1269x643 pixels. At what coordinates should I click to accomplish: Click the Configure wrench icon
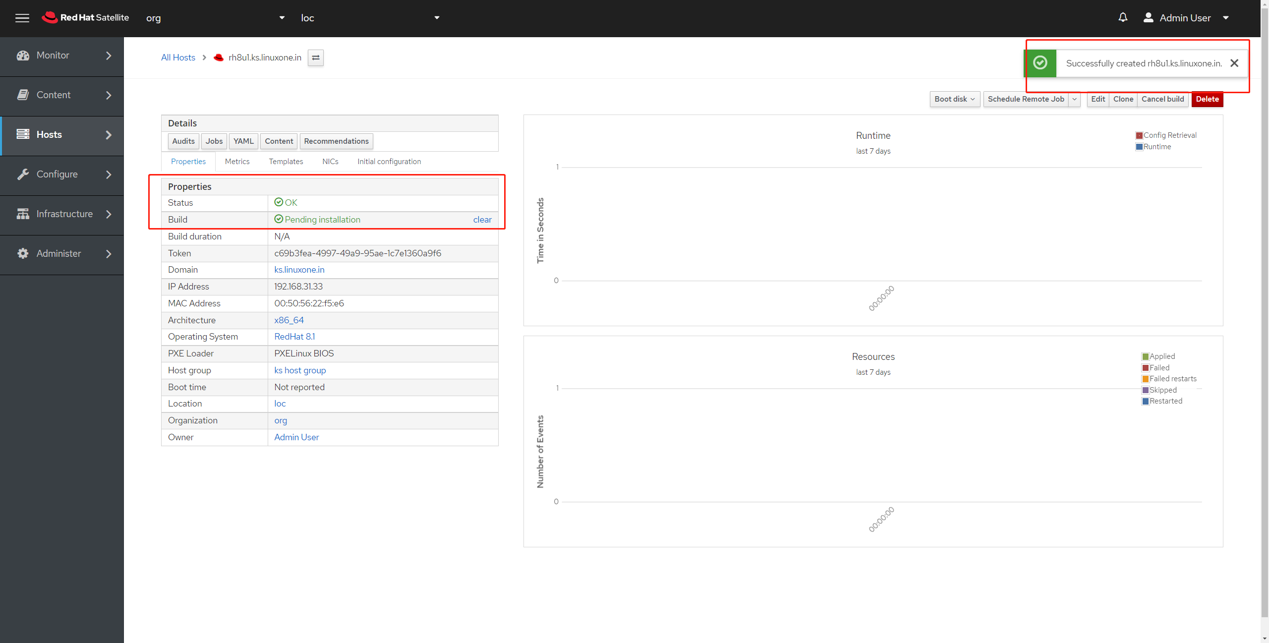[23, 174]
